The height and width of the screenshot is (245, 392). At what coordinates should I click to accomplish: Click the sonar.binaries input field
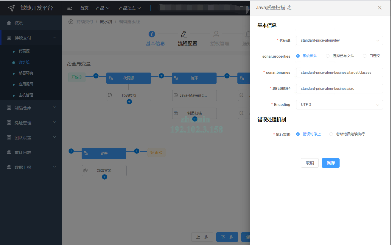339,72
